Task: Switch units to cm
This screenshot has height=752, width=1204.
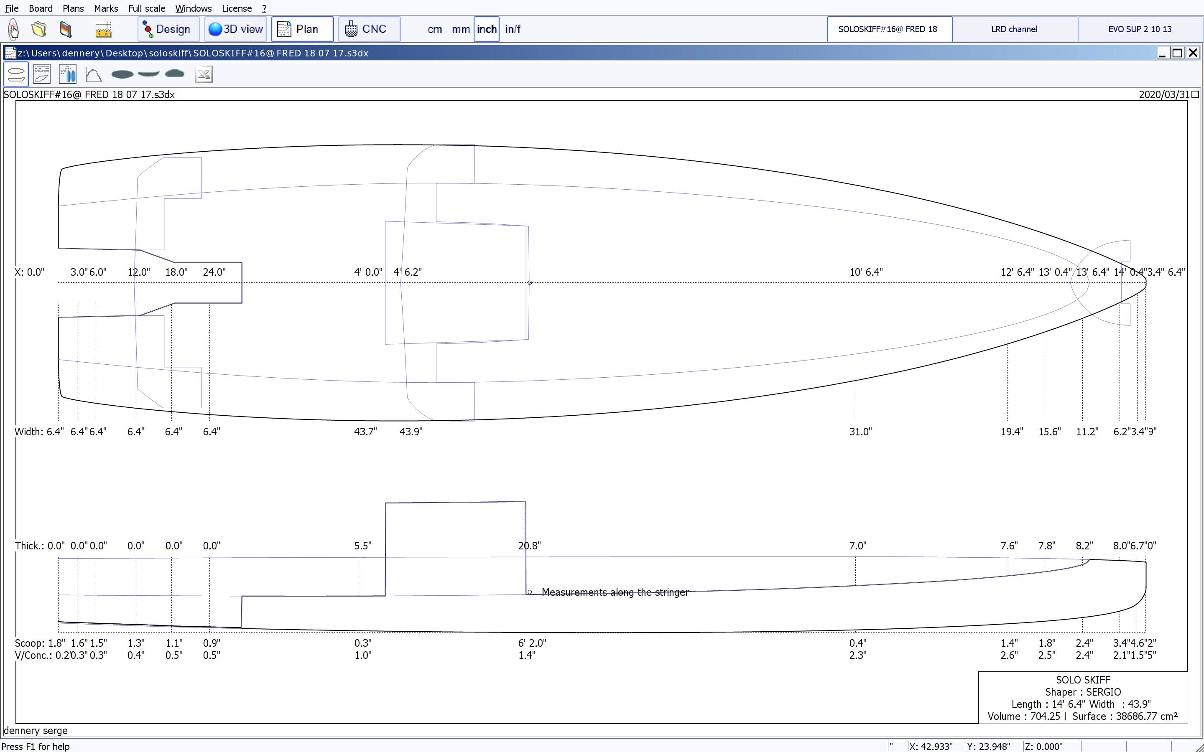Action: click(434, 29)
